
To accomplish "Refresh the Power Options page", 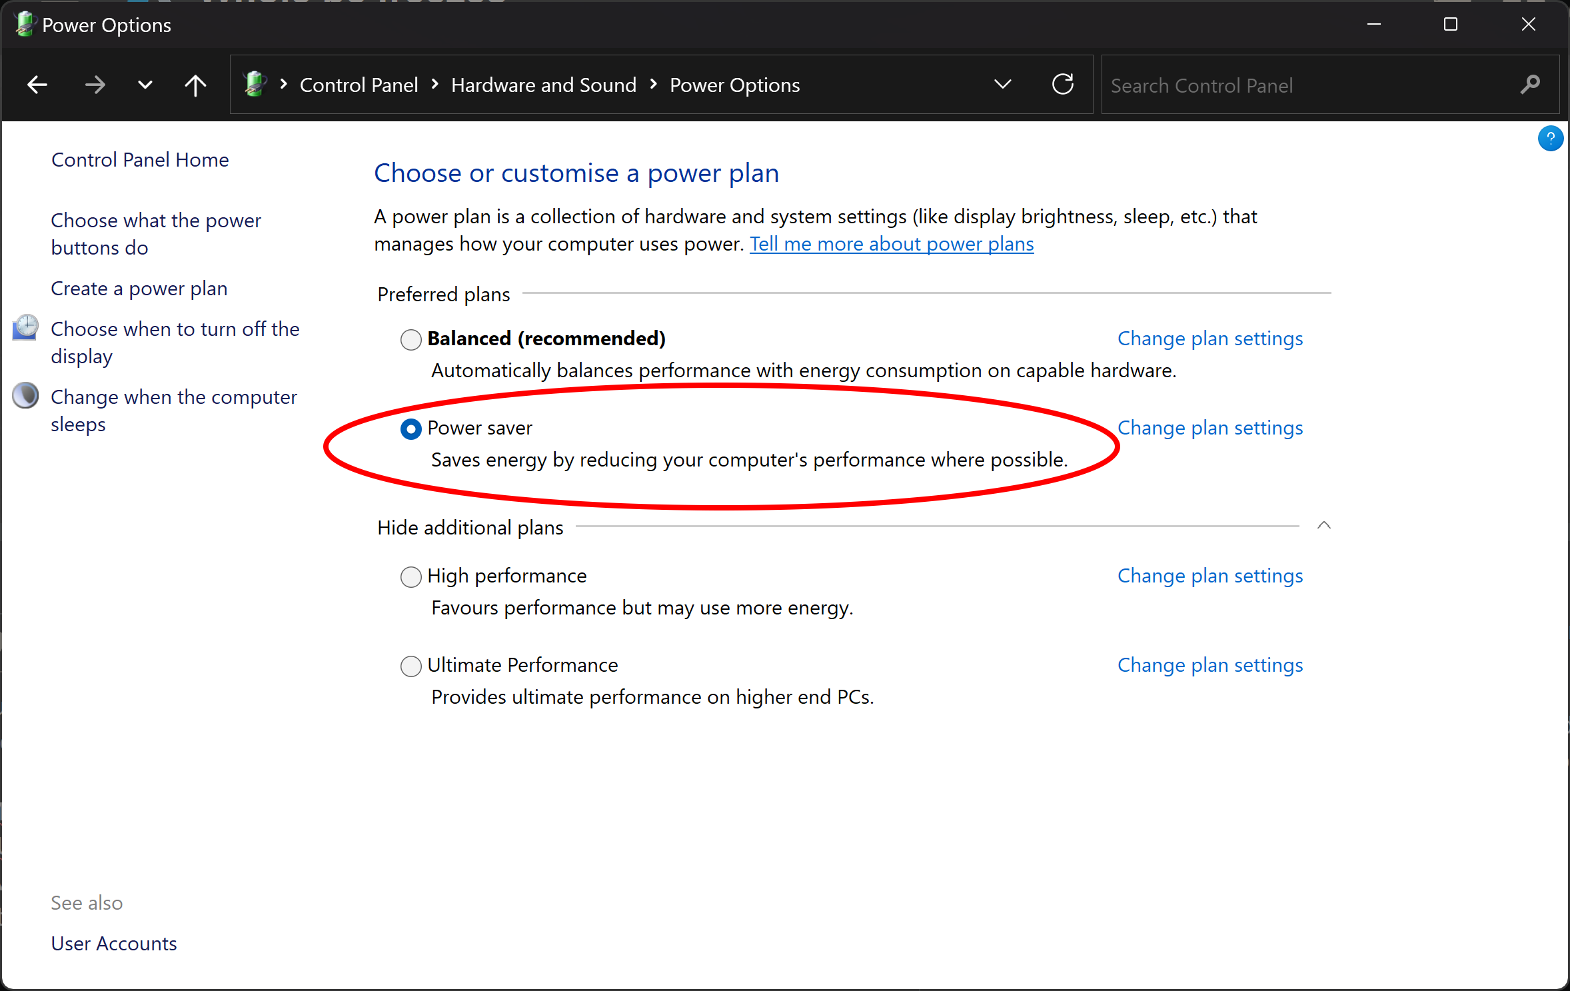I will coord(1062,85).
